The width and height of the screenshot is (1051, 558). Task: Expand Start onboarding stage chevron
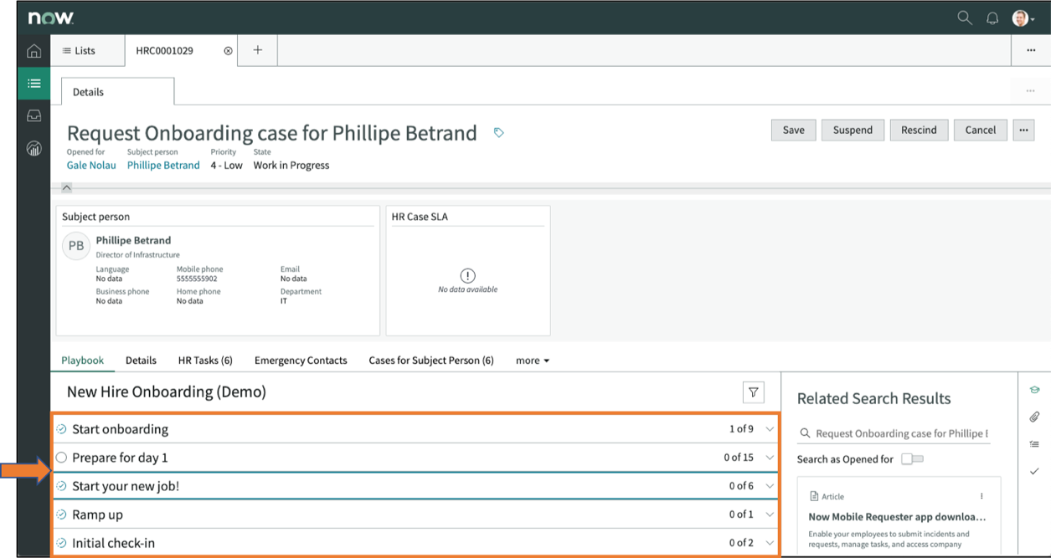(770, 429)
